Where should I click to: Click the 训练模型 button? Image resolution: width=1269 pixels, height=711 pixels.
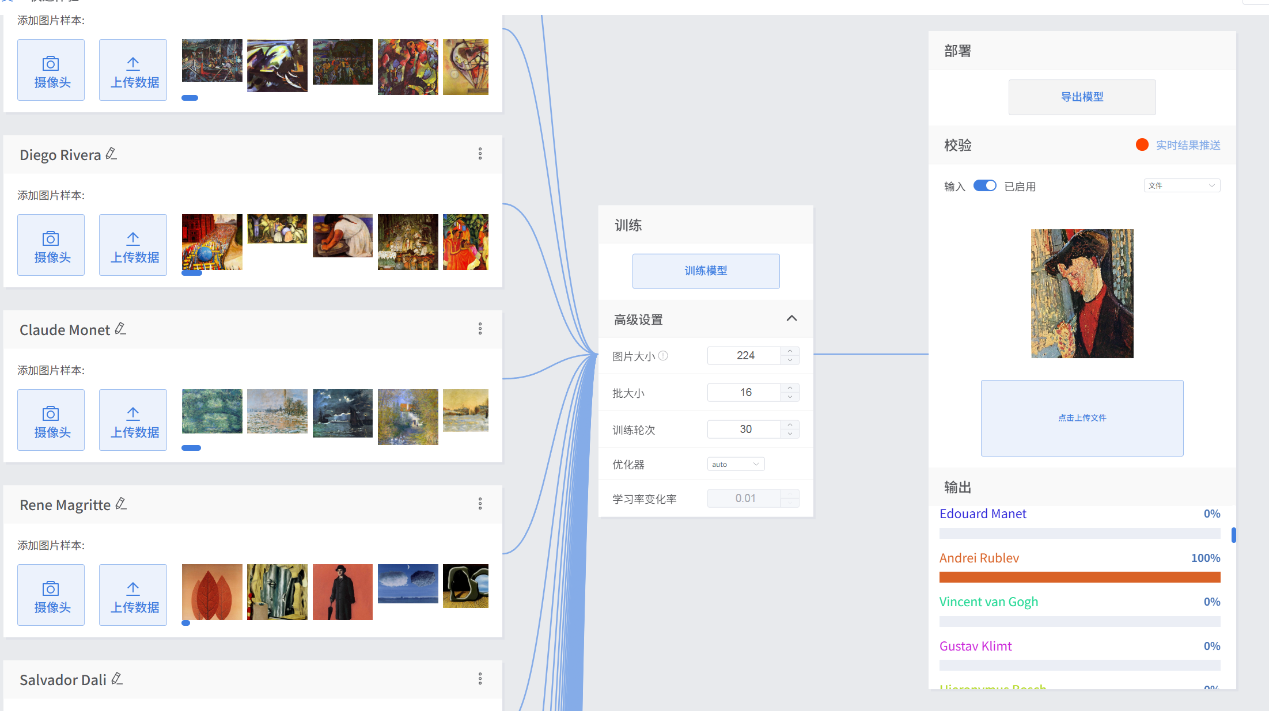(706, 271)
